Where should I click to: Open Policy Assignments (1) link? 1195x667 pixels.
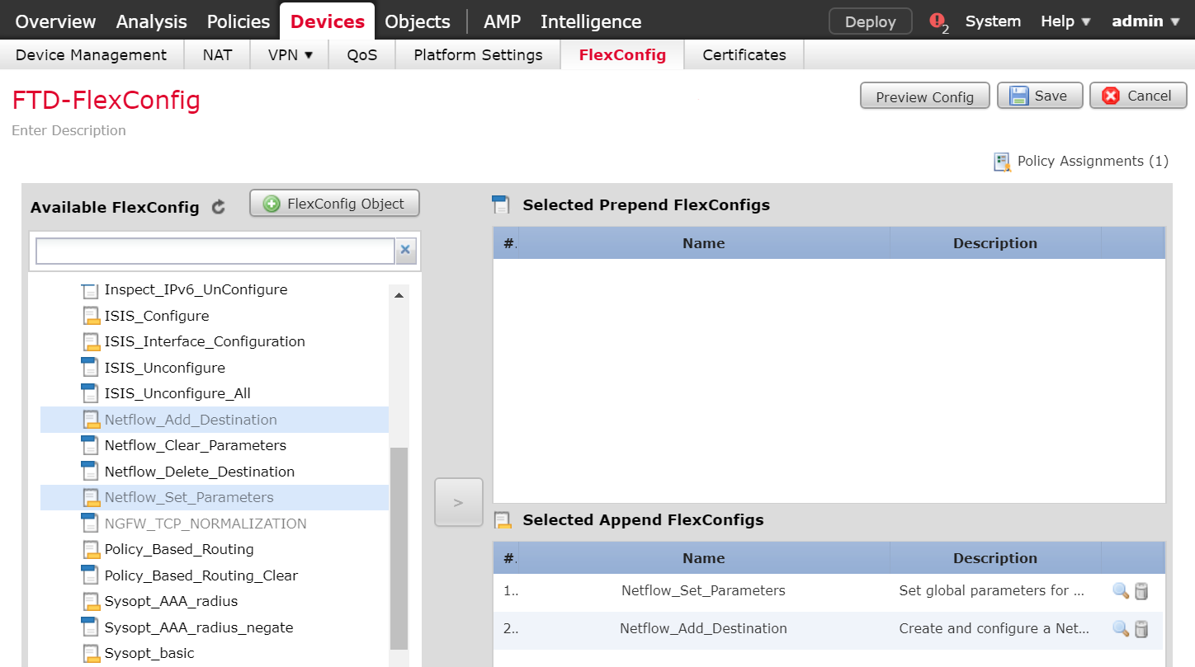click(x=1093, y=162)
